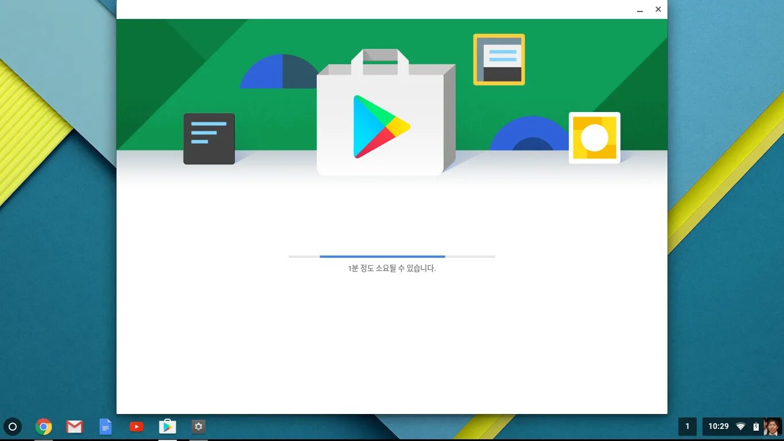This screenshot has height=441, width=784.
Task: Open Settings gear icon on the shelf
Action: 199,427
